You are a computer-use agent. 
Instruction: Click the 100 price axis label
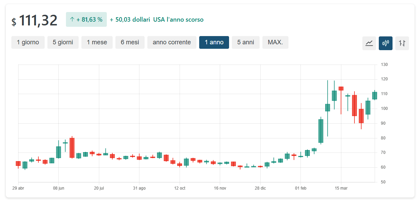tap(384, 109)
